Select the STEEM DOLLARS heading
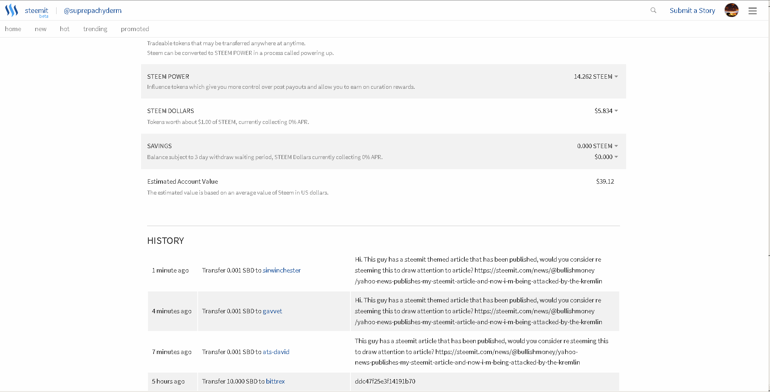The height and width of the screenshot is (392, 770). pos(171,111)
